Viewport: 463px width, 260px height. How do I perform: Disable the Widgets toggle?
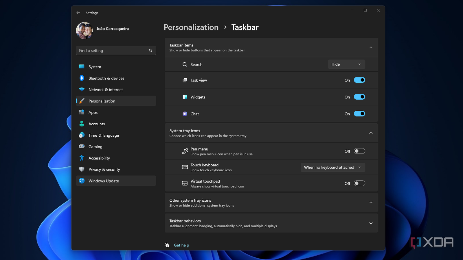(359, 97)
